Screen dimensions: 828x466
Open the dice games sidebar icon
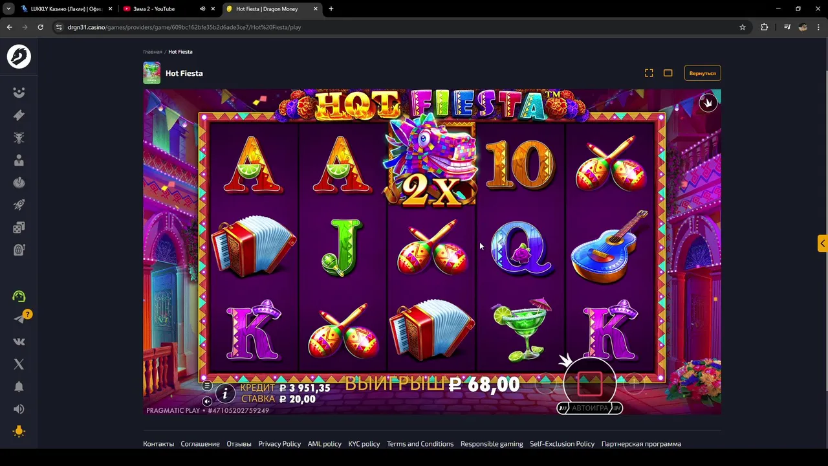[19, 227]
